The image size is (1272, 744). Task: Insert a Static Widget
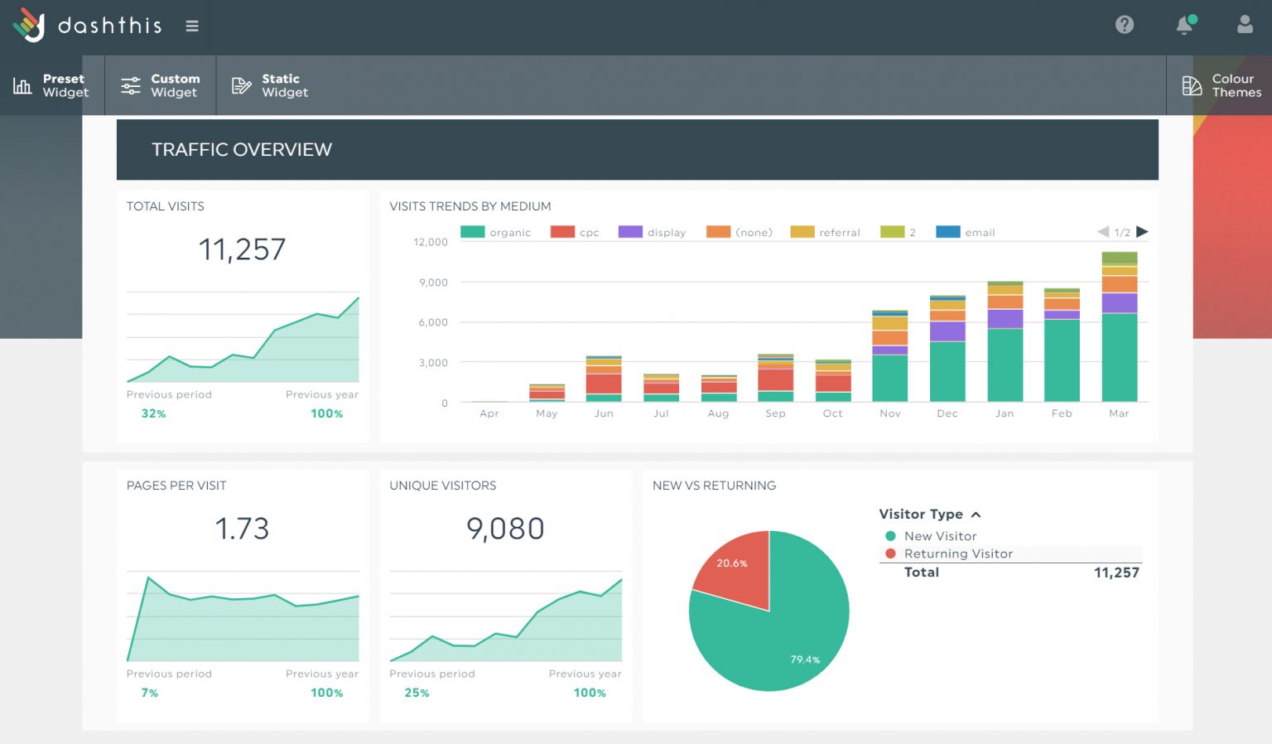click(x=270, y=85)
